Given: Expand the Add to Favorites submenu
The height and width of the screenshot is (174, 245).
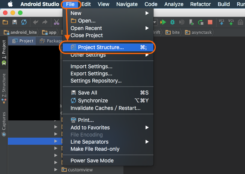Looking at the screenshot, I should [x=108, y=127].
